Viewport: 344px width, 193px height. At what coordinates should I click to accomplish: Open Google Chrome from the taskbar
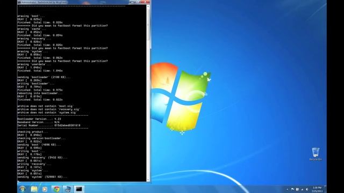(x=56, y=189)
